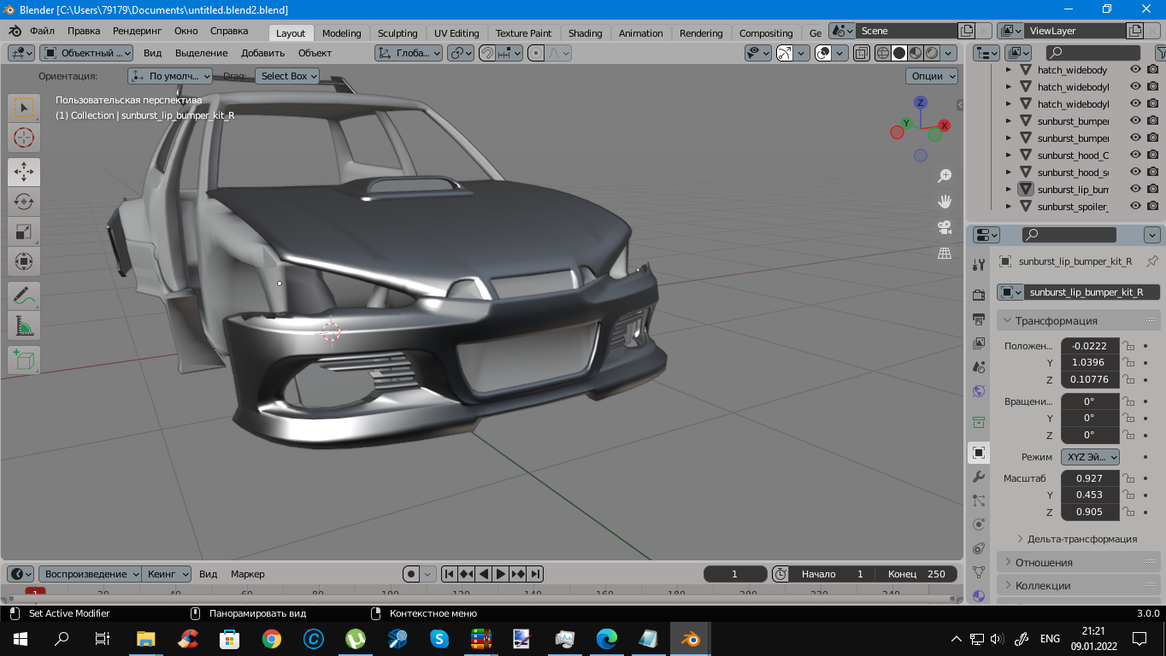This screenshot has width=1166, height=656.
Task: Click the Опции button in viewport
Action: coord(932,76)
